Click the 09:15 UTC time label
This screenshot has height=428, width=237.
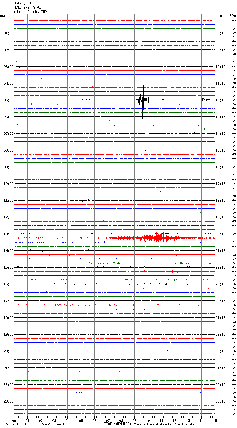coord(221,50)
